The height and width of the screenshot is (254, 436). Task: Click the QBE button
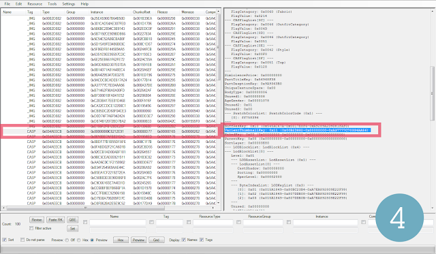pyautogui.click(x=73, y=220)
